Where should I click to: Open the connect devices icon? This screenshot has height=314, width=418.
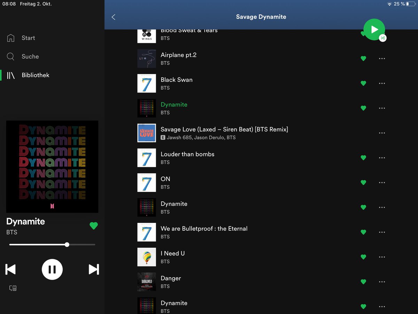[x=13, y=288]
